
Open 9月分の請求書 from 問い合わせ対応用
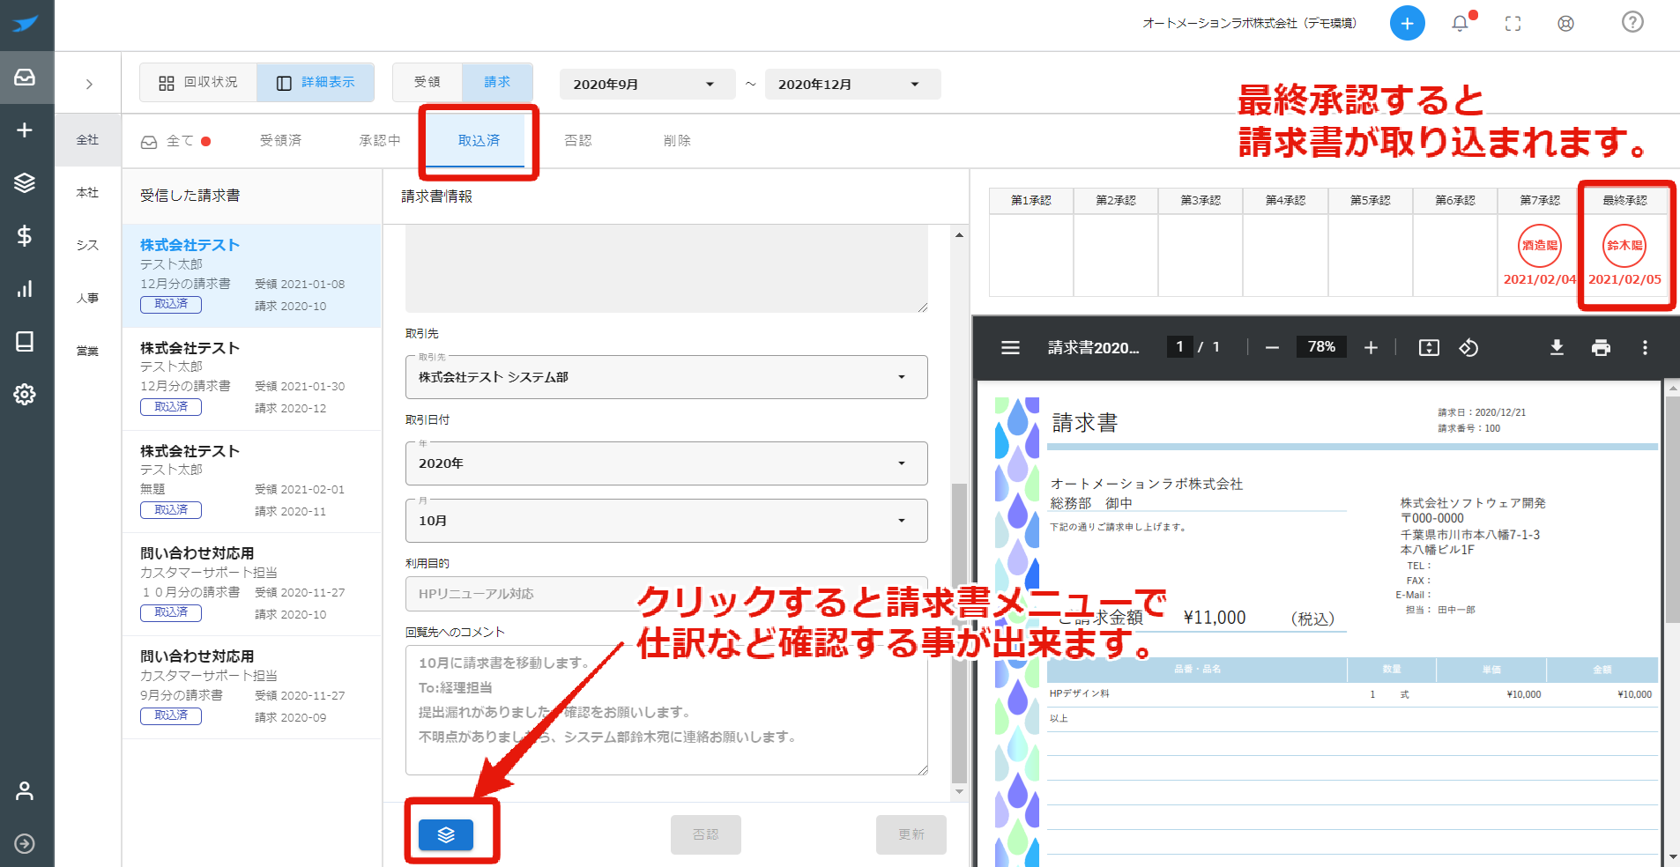pos(251,687)
